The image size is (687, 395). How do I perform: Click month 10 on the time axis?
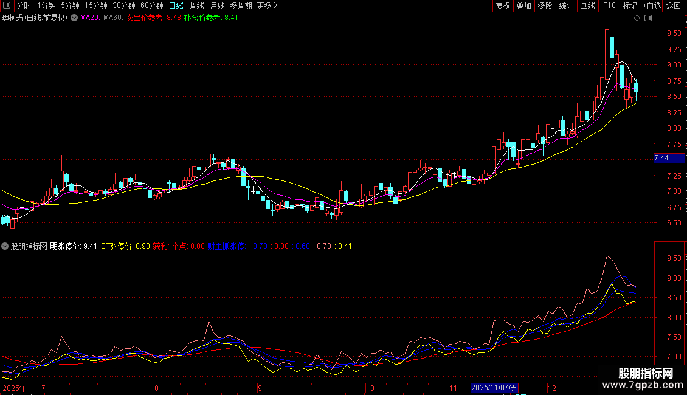coord(370,388)
